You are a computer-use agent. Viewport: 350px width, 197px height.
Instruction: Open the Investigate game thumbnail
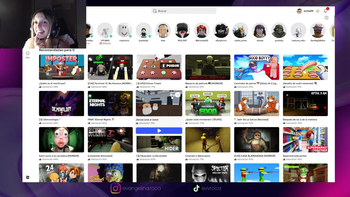(305, 173)
